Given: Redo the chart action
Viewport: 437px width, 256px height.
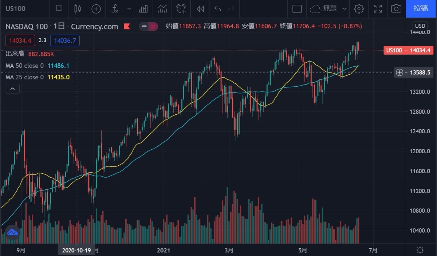Looking at the screenshot, I should coord(231,9).
